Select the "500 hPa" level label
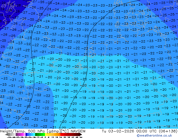The width and height of the screenshot is (178, 138). [36, 131]
